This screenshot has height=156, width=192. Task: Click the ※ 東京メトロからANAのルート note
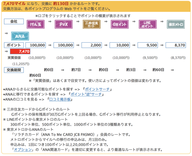coord(28,129)
